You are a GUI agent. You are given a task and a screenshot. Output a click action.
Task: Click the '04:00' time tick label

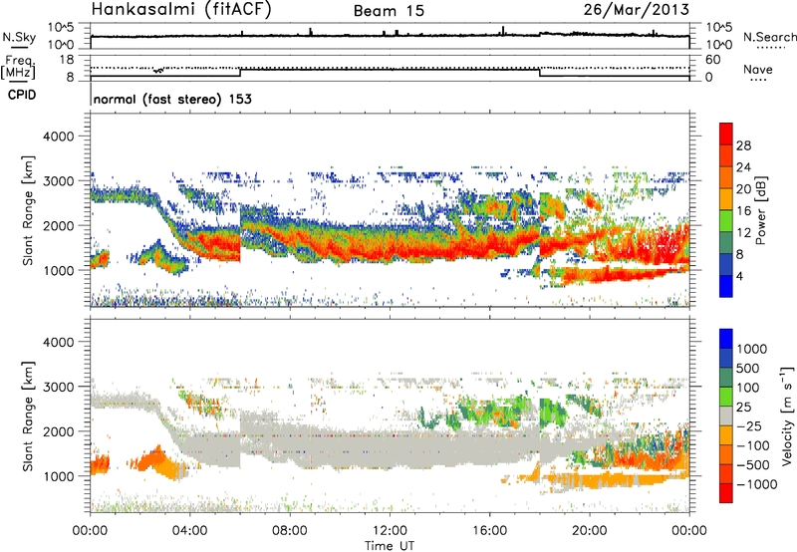pyautogui.click(x=190, y=531)
